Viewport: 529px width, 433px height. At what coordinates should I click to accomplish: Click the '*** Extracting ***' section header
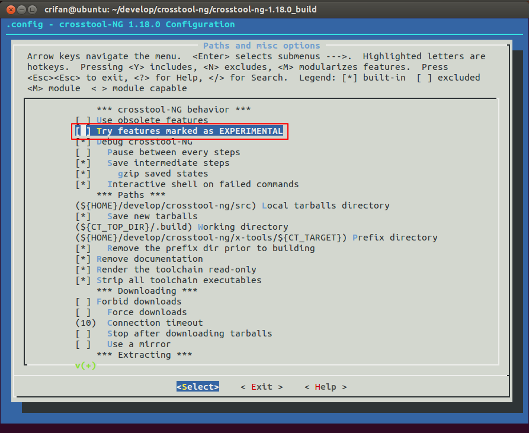[145, 355]
